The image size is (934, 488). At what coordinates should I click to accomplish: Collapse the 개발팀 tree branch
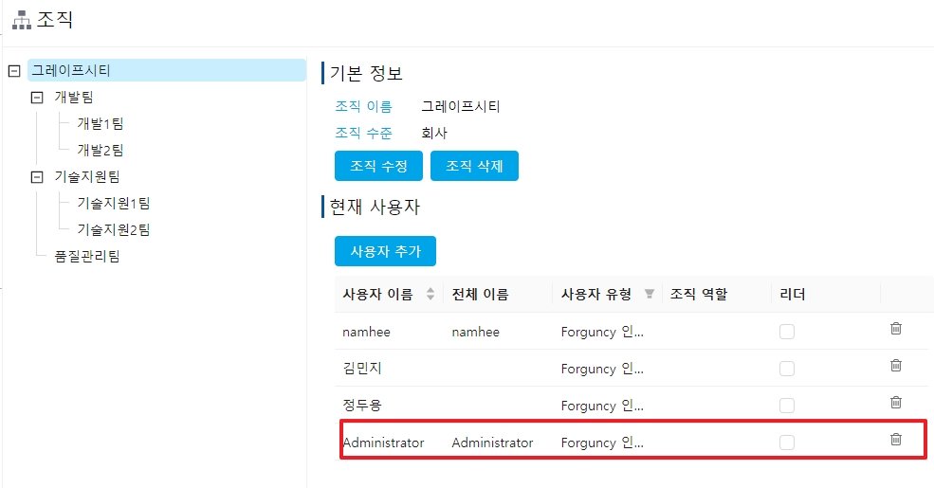tap(37, 97)
